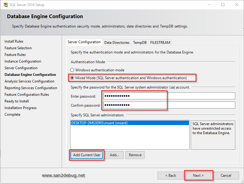Switch to the FILESTREAM tab
This screenshot has width=244, height=184.
click(160, 43)
